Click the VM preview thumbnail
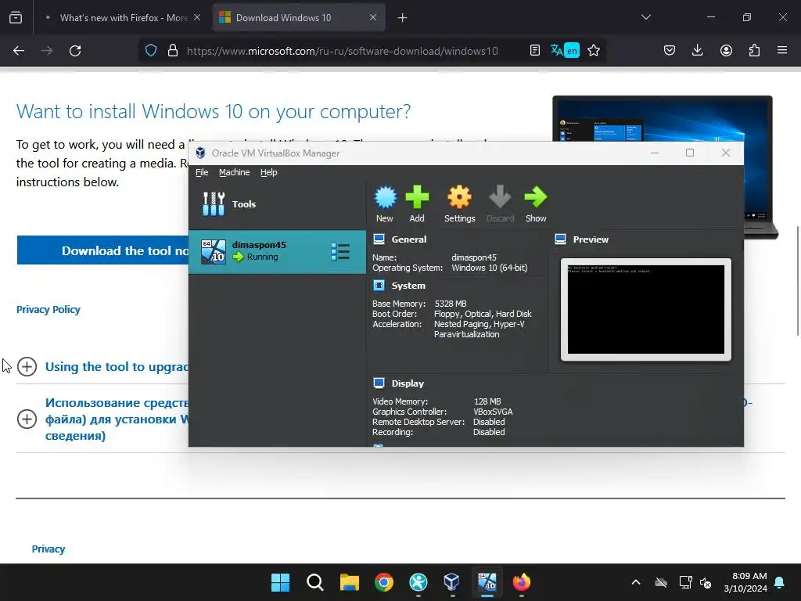The width and height of the screenshot is (801, 601). [x=645, y=309]
